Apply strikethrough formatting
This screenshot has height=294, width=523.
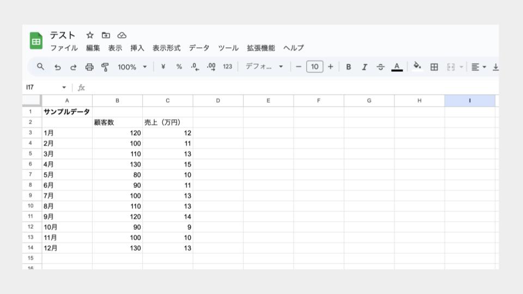pos(381,67)
